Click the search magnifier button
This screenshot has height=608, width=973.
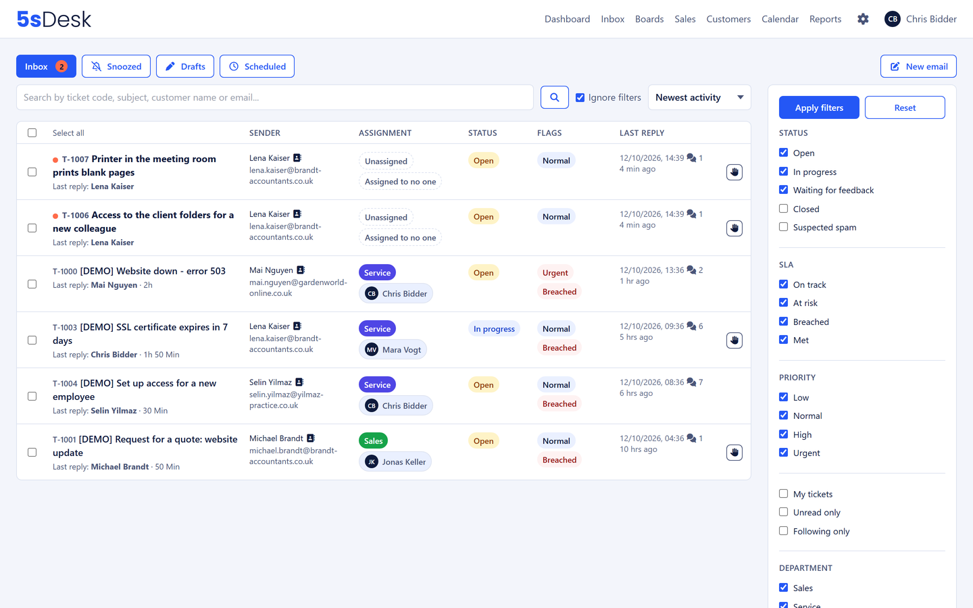555,97
